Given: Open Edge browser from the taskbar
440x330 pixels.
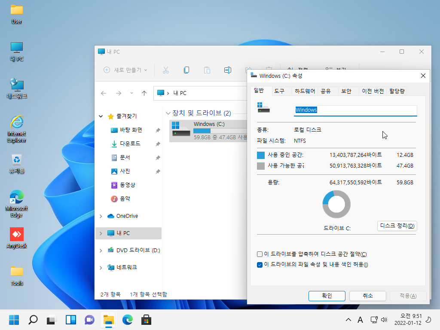Looking at the screenshot, I should pyautogui.click(x=127, y=320).
